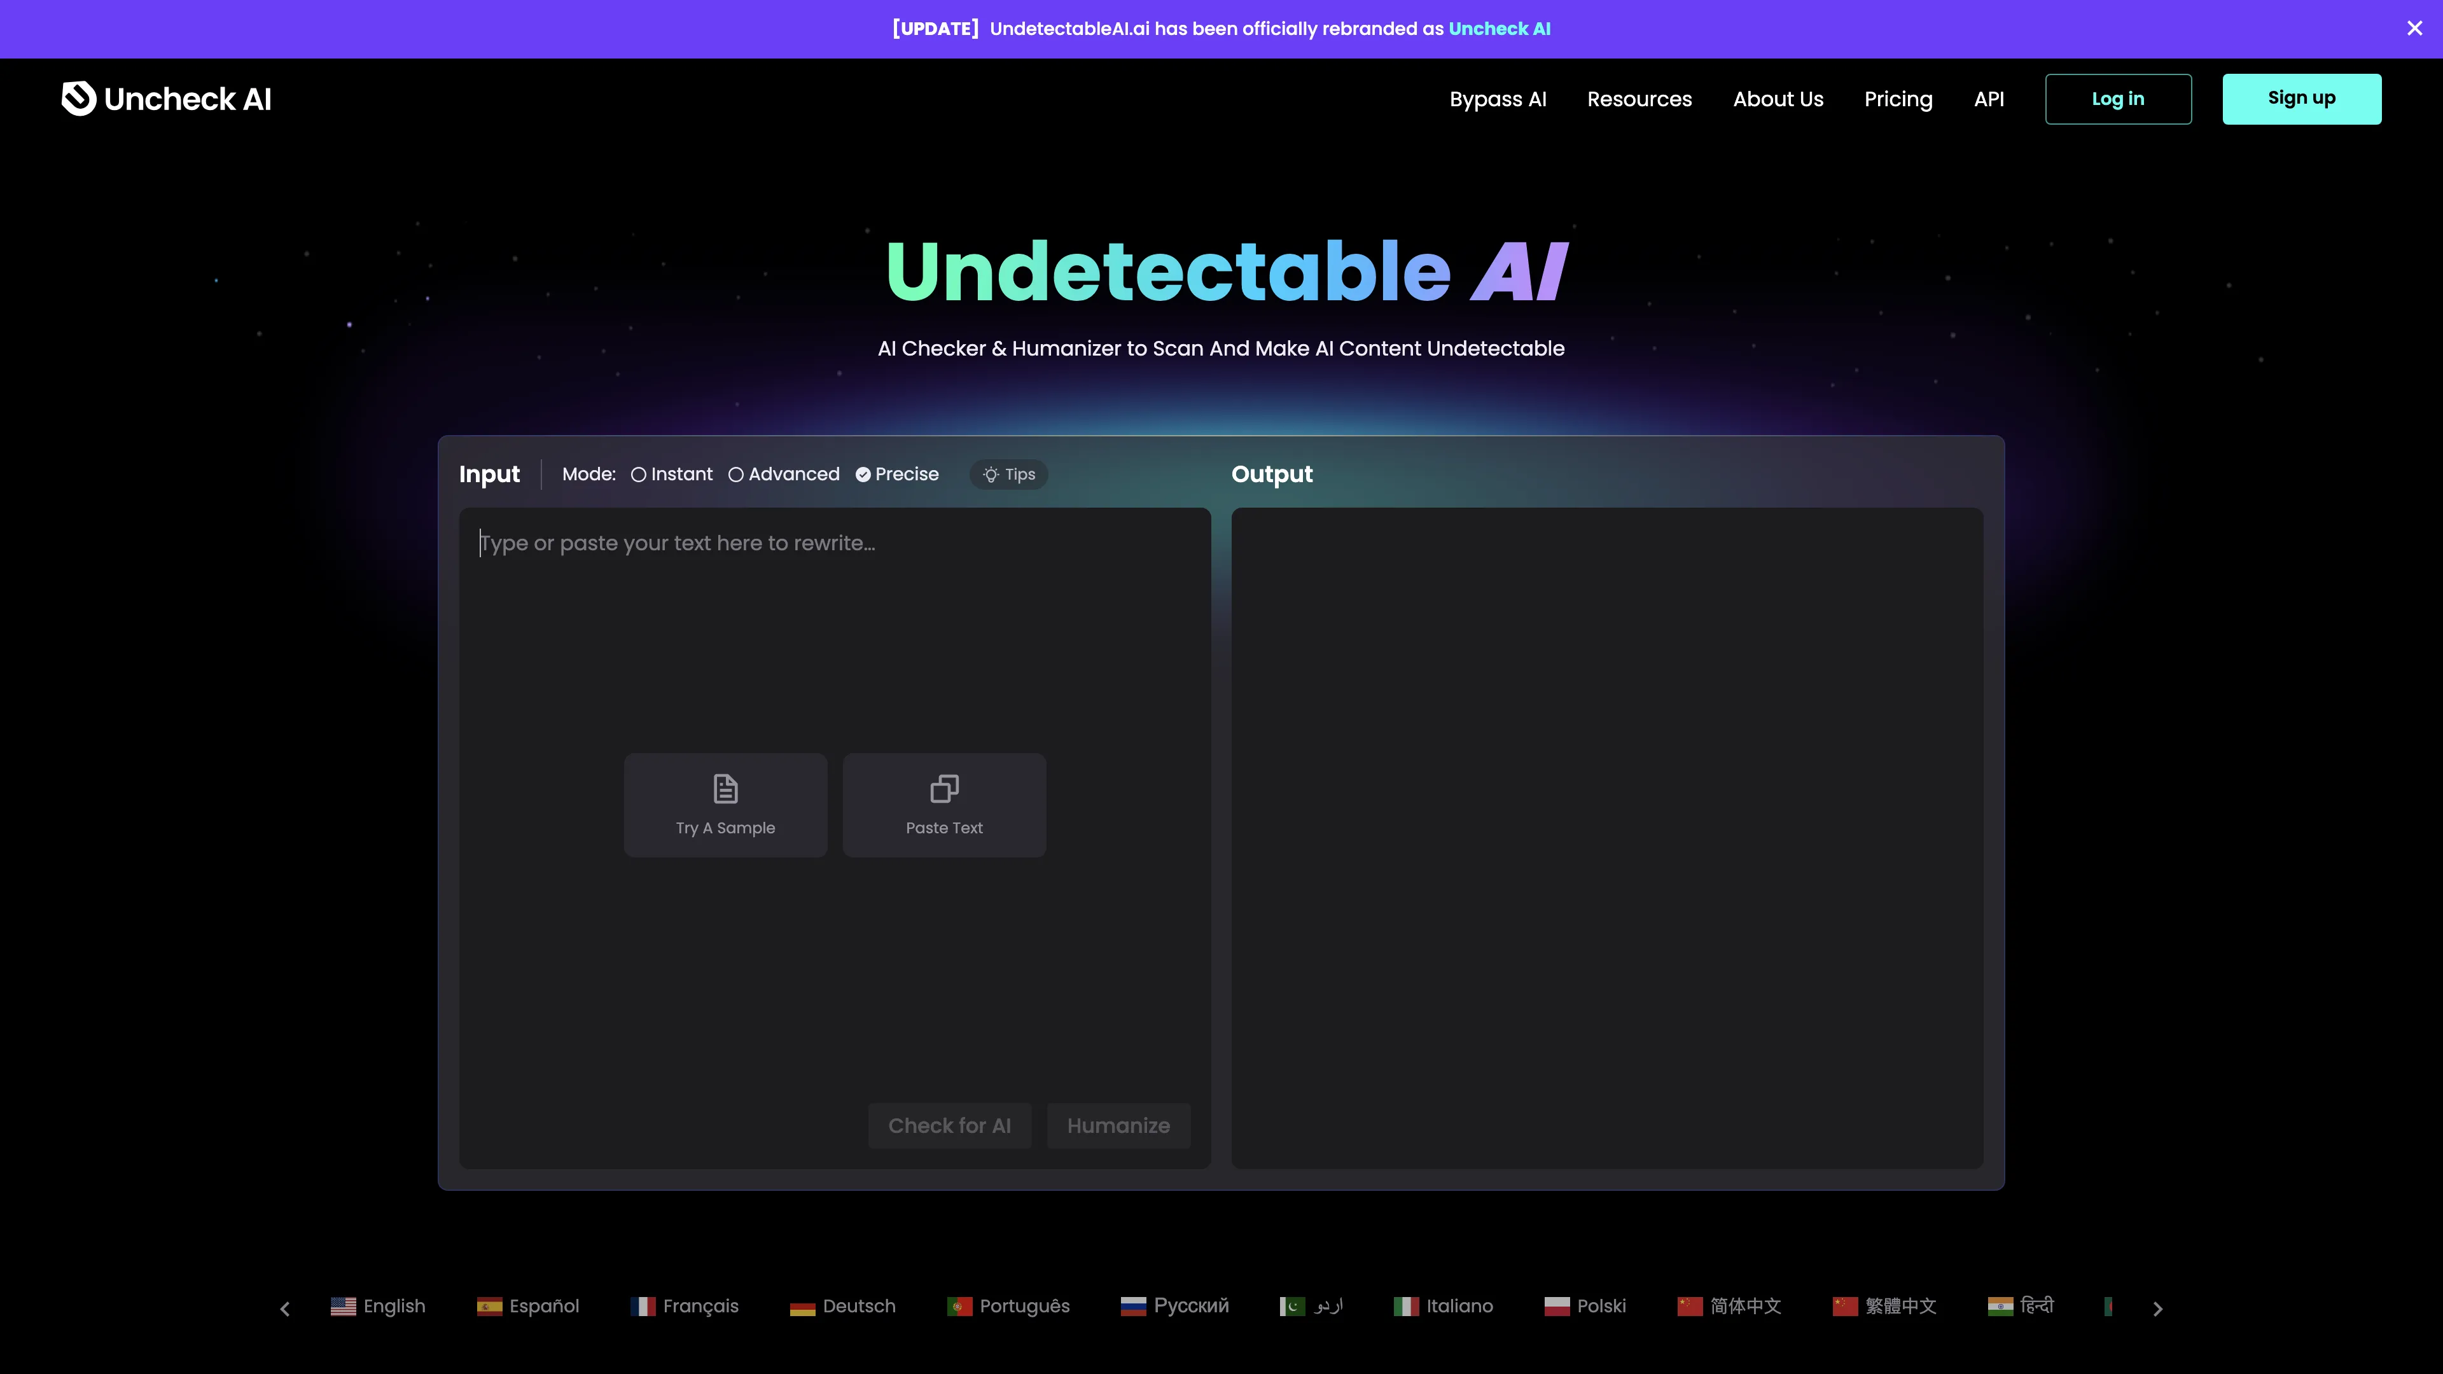The width and height of the screenshot is (2443, 1374).
Task: Click the Bypass AI menu icon
Action: [1498, 99]
